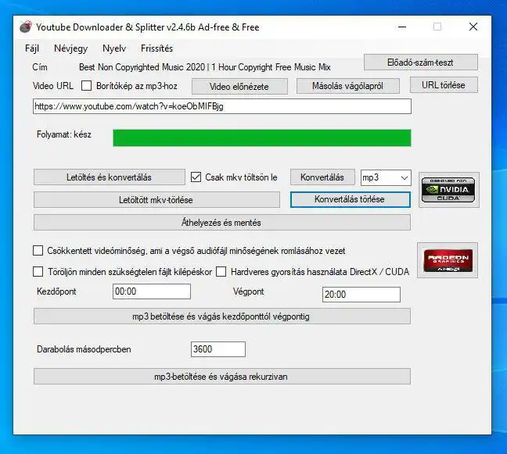This screenshot has width=507, height=454.
Task: Click URL törlése button
Action: click(444, 85)
